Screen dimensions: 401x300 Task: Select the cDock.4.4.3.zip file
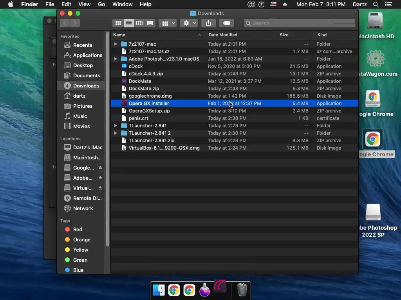coord(234,73)
